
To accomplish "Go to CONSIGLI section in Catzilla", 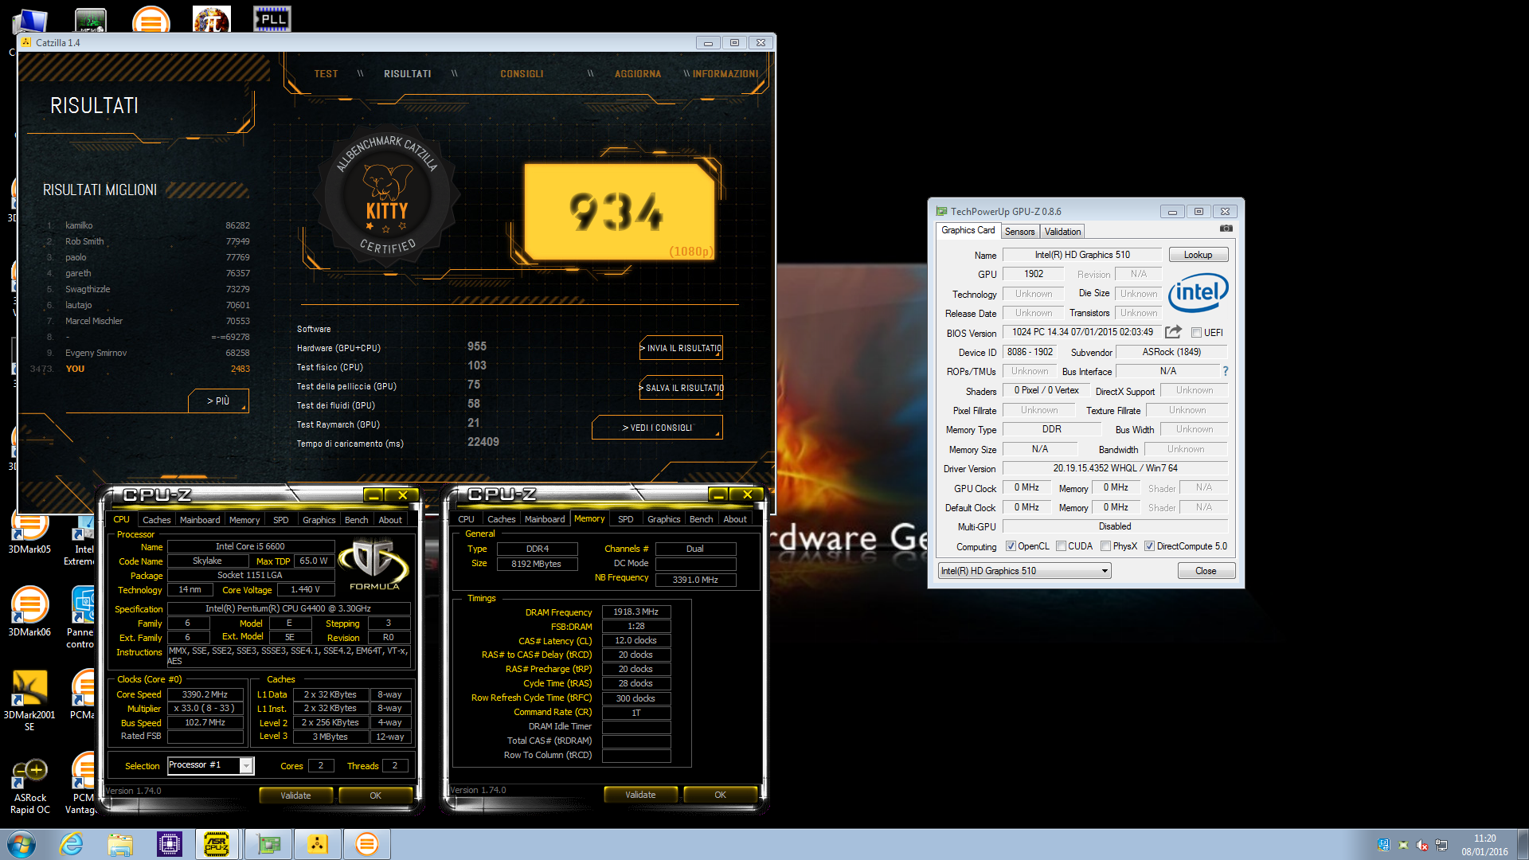I will pyautogui.click(x=522, y=74).
